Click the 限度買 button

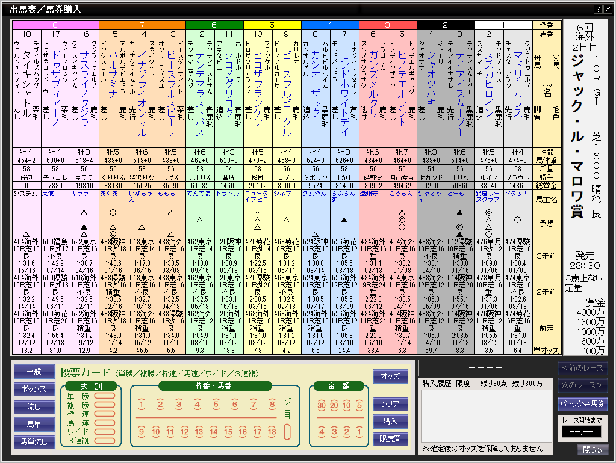click(x=390, y=439)
